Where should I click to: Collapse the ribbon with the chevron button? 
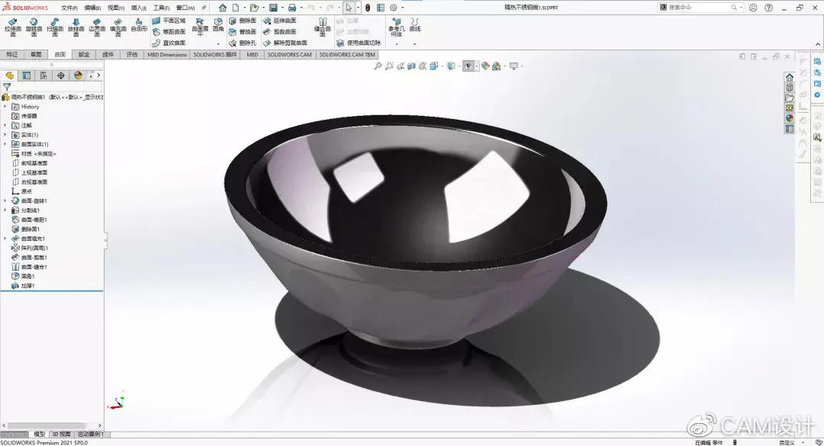pos(818,44)
